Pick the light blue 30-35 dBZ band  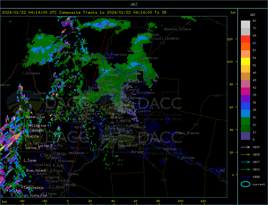(x=245, y=114)
